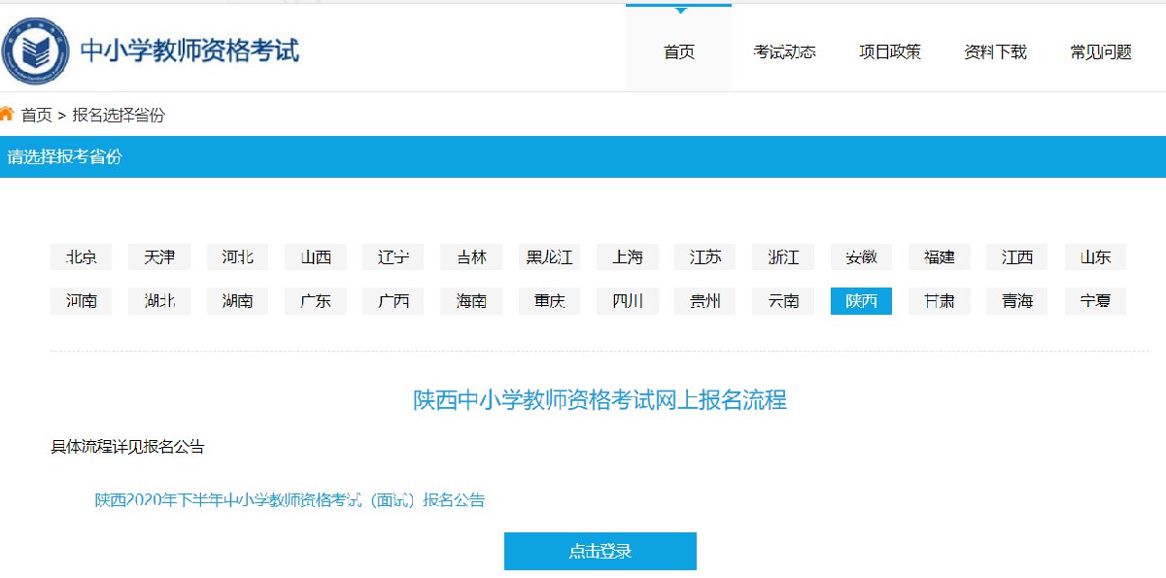The width and height of the screenshot is (1166, 578).
Task: Click the 中小学教师资格考试 site title
Action: click(x=189, y=51)
